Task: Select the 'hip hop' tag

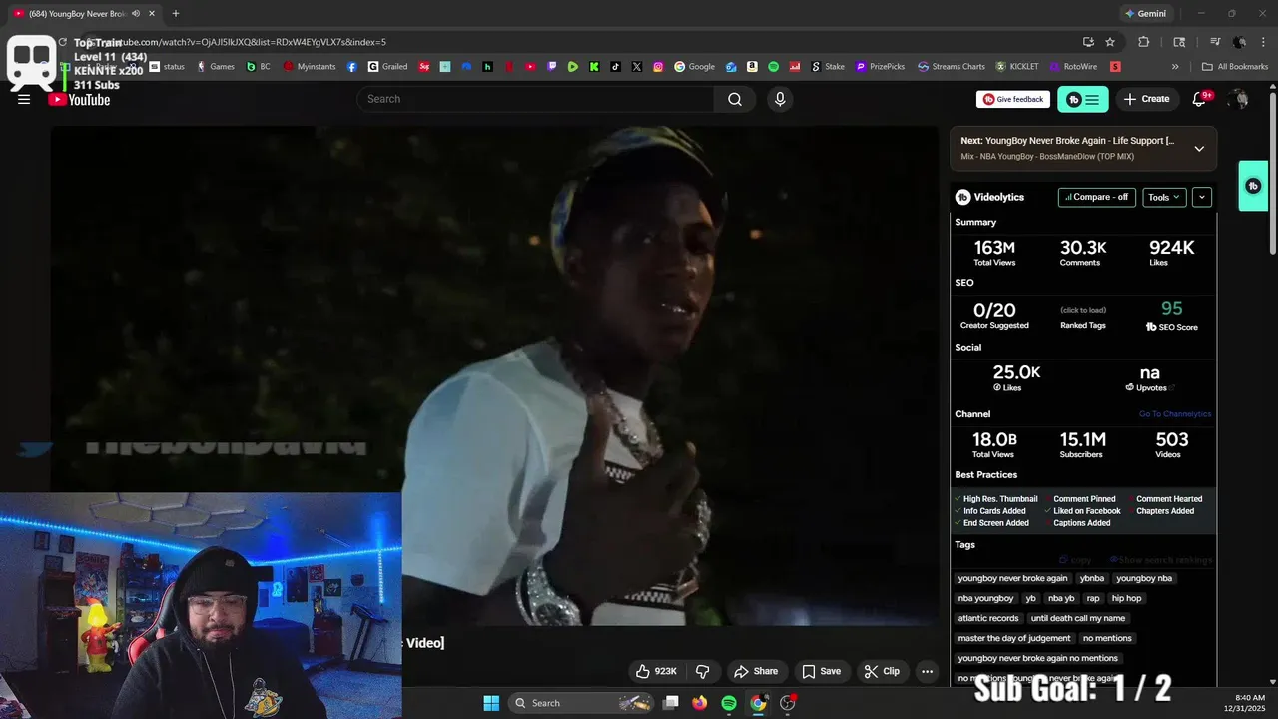Action: (1126, 598)
